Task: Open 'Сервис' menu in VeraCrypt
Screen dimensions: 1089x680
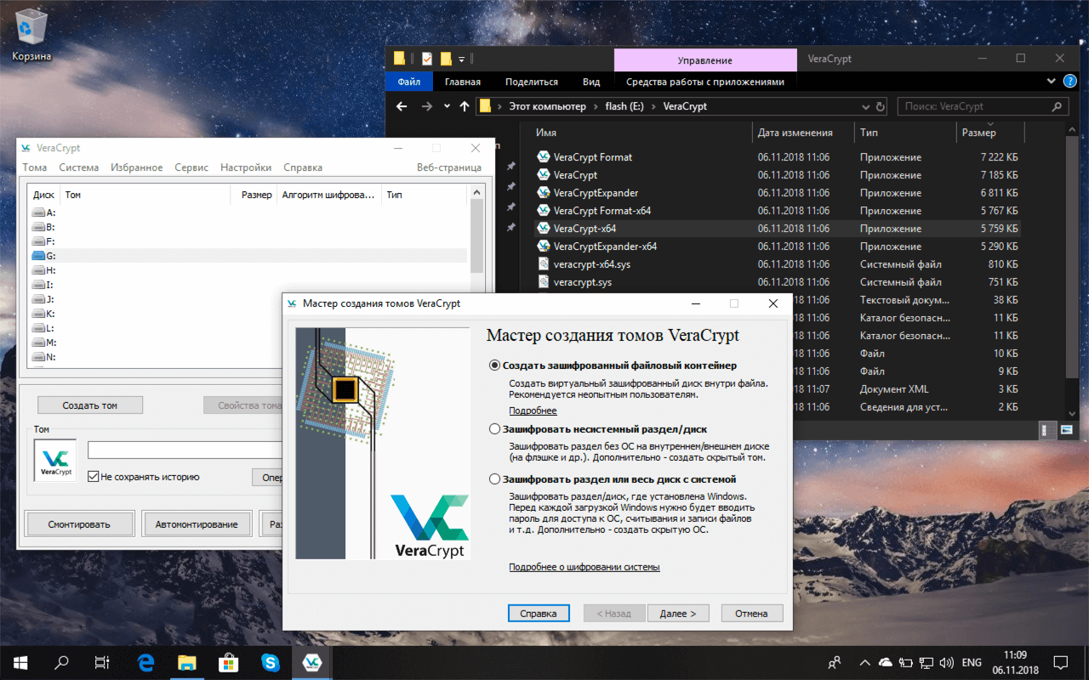Action: click(x=191, y=167)
